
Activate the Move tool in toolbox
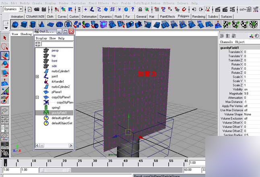tap(5, 56)
